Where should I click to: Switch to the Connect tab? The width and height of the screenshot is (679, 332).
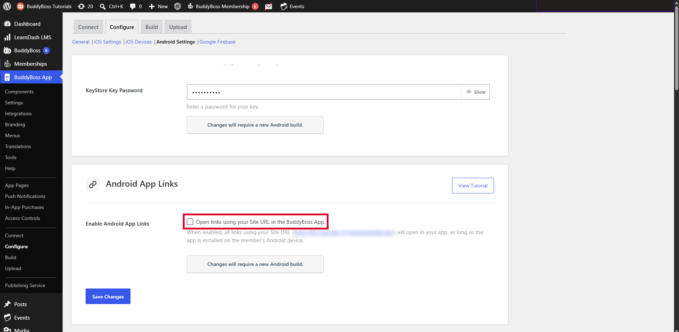88,27
